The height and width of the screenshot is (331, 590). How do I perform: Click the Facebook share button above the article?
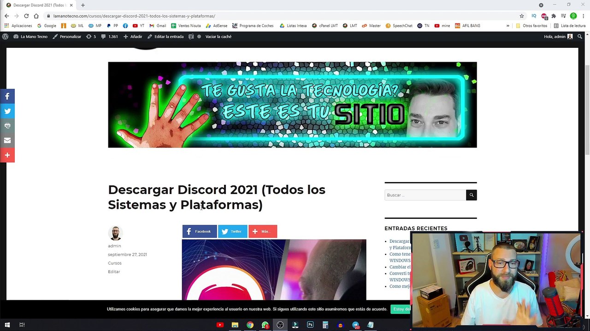click(200, 232)
